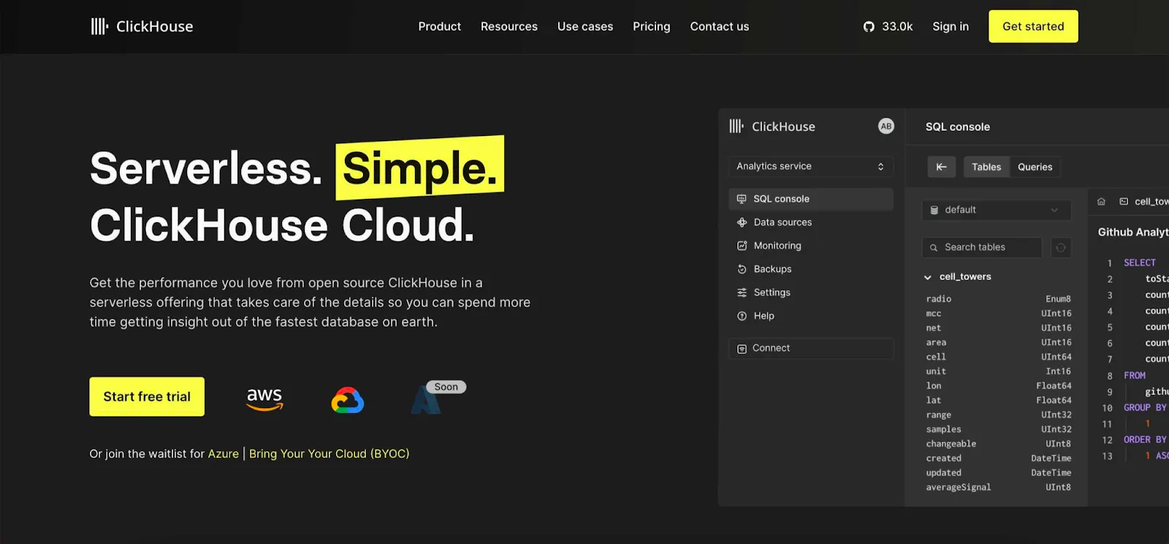
Task: Click the Help circle icon
Action: 742,316
